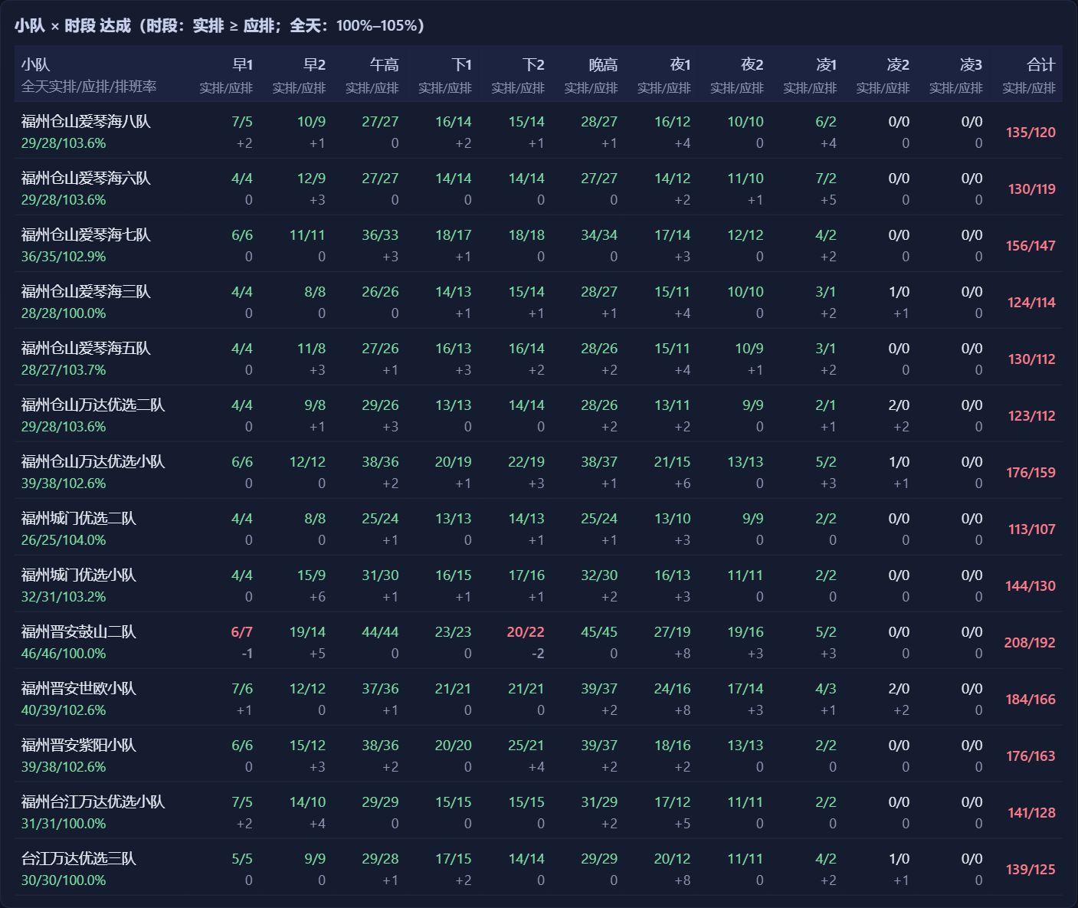Click the 夜2 column header
This screenshot has width=1078, height=908.
click(753, 65)
